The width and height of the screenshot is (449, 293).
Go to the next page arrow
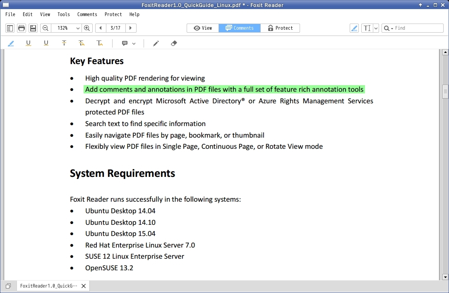pyautogui.click(x=131, y=28)
